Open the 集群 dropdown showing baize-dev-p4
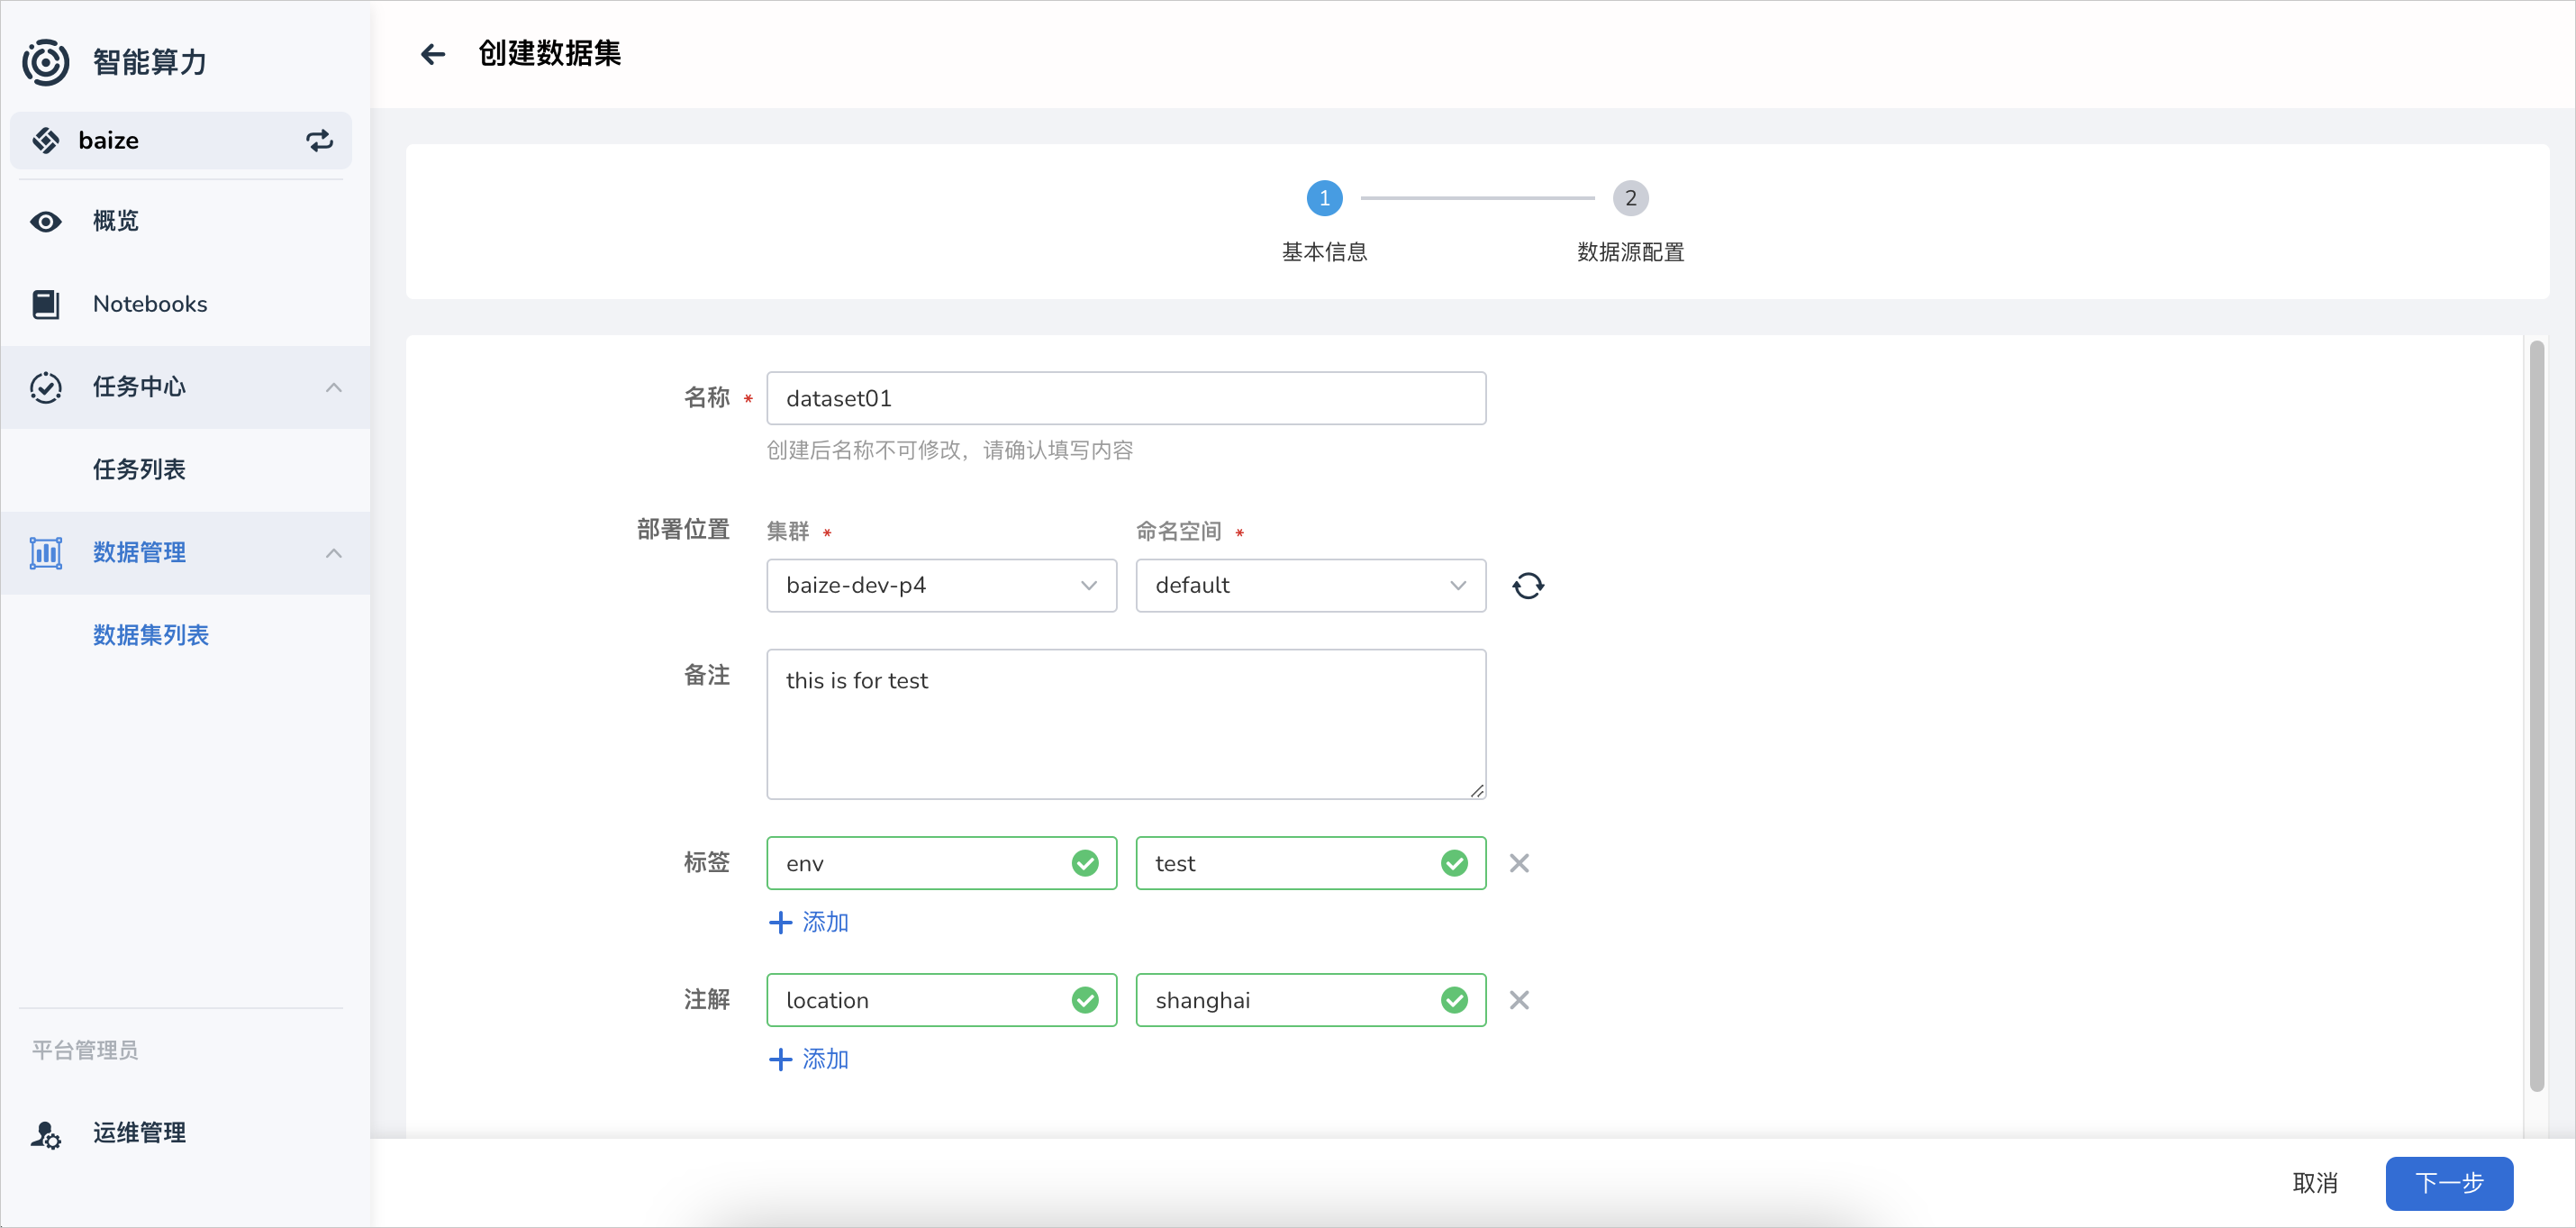This screenshot has height=1228, width=2576. pos(941,585)
